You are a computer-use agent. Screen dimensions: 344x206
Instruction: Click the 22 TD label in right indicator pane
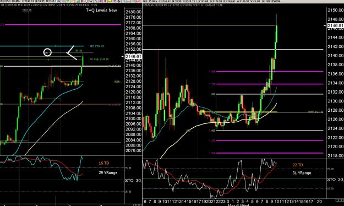[298, 165]
